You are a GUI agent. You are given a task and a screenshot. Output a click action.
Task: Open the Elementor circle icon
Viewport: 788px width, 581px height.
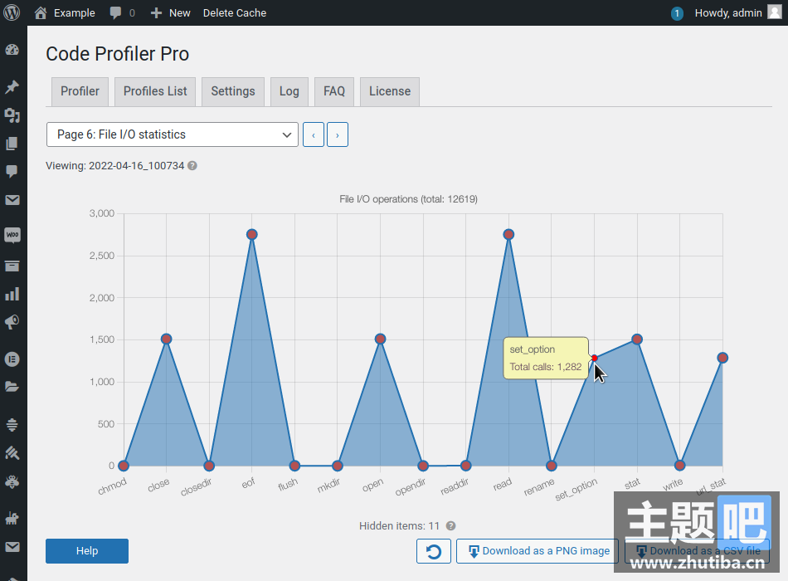(12, 359)
